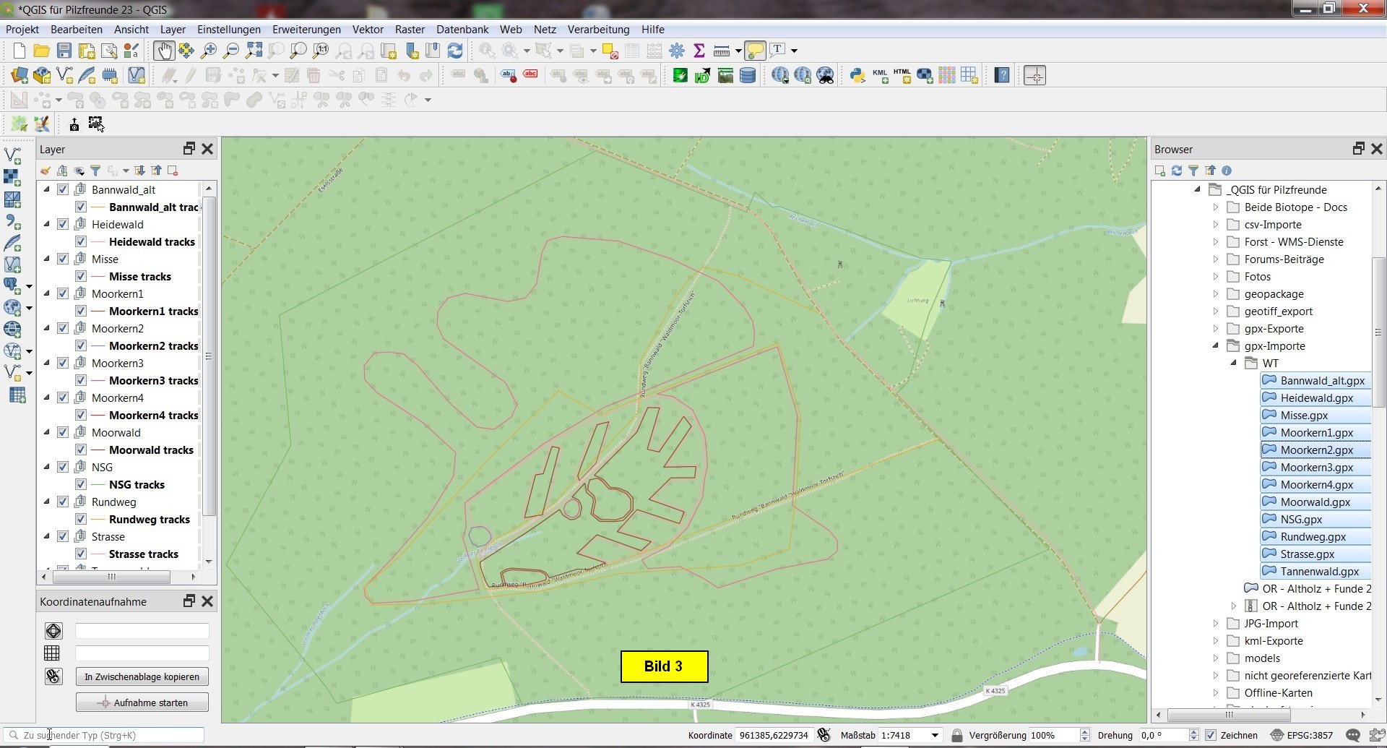Uncheck the Heidewald layer checkbox
This screenshot has height=748, width=1387.
coord(63,224)
